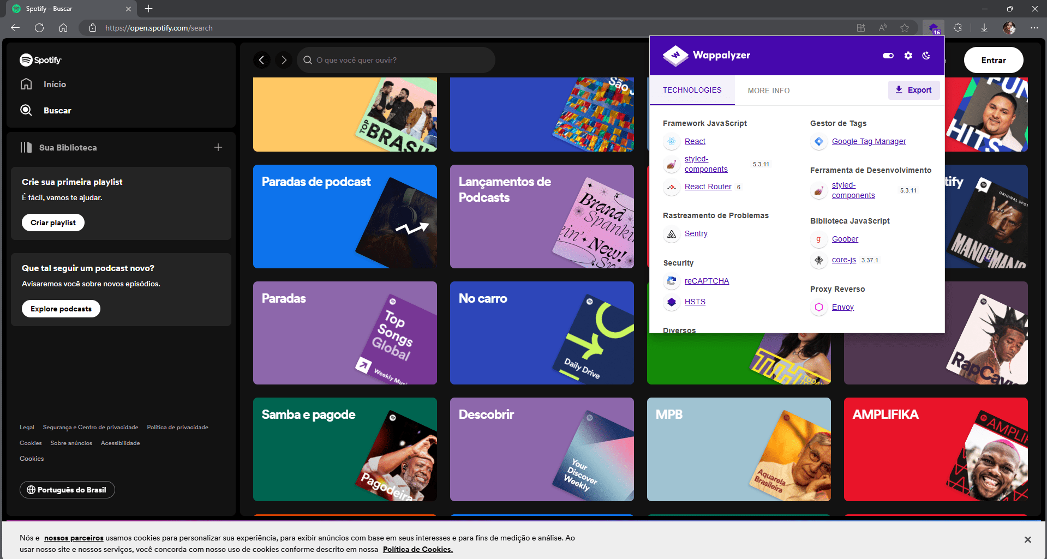
Task: Open the Samba e pagode card
Action: point(345,449)
